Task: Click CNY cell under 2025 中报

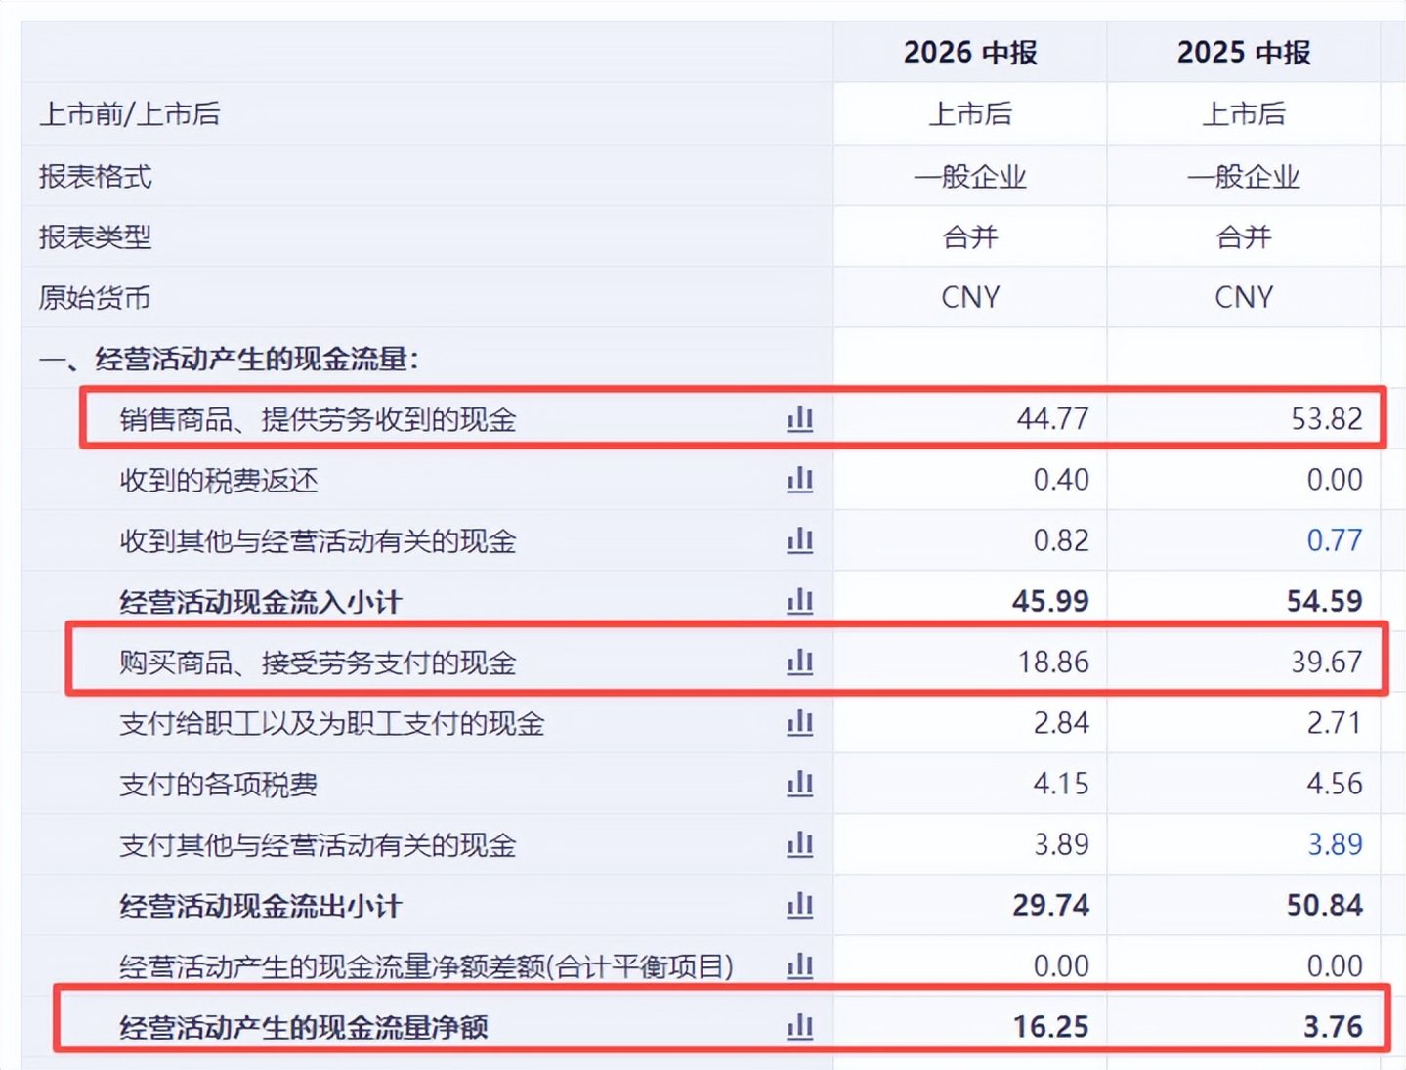Action: click(x=1244, y=297)
